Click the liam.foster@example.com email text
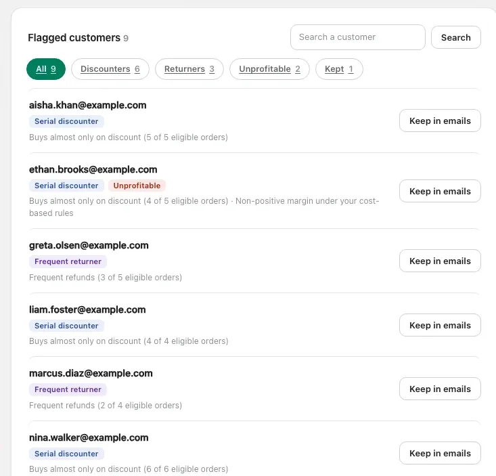Image resolution: width=496 pixels, height=476 pixels. 87,309
